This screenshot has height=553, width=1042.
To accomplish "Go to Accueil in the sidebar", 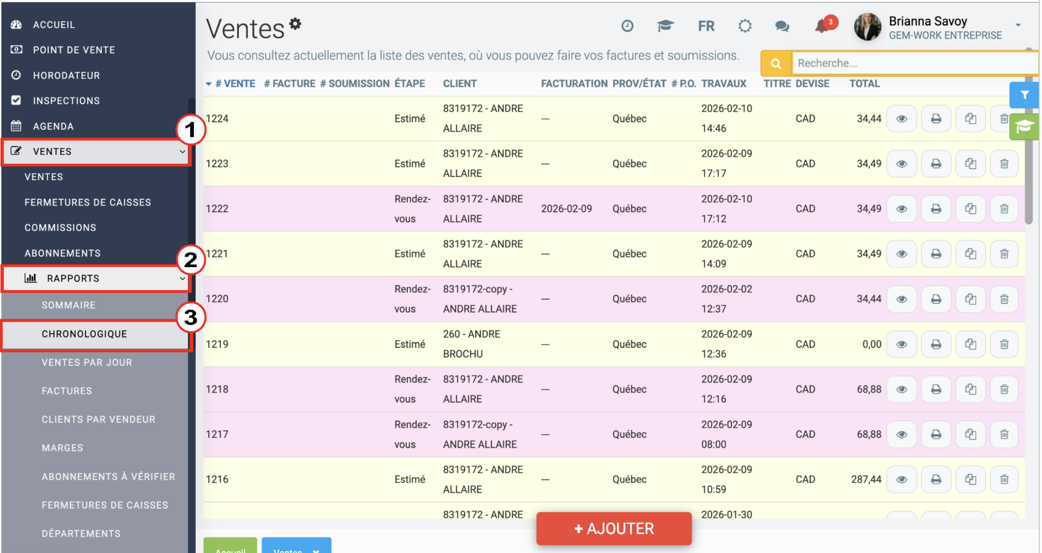I will click(54, 25).
